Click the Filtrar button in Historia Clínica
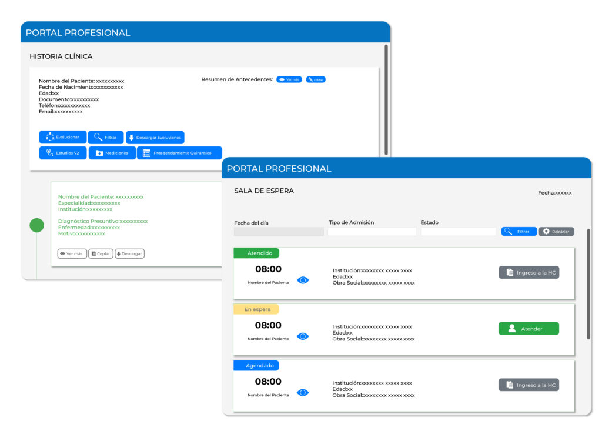Viewport: 602px width, 431px height. coord(106,137)
